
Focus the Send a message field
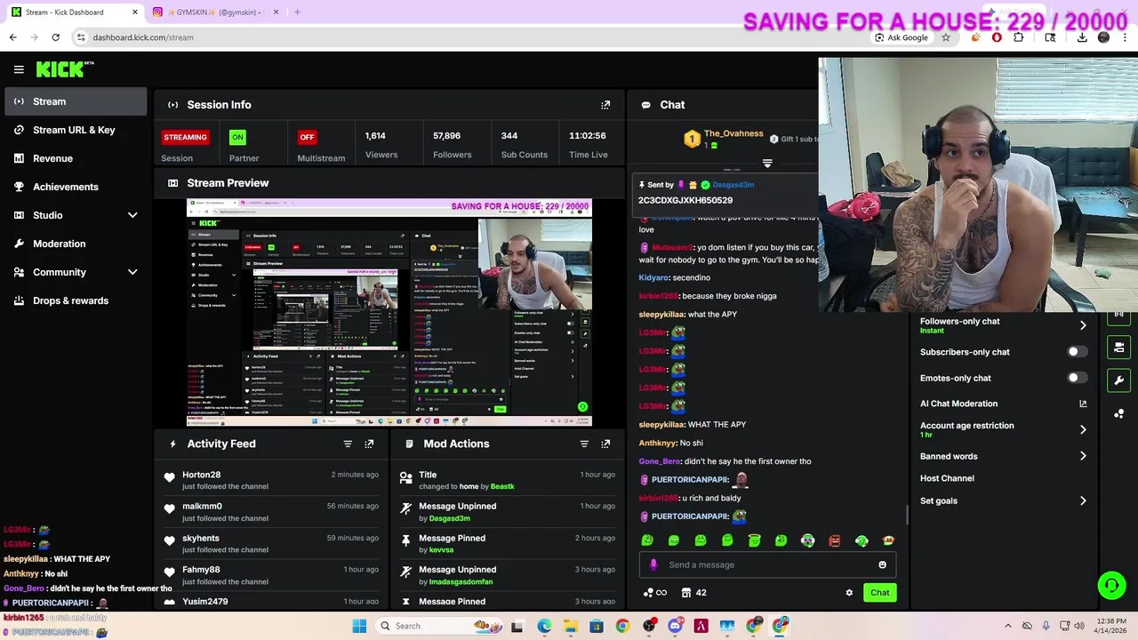point(767,564)
